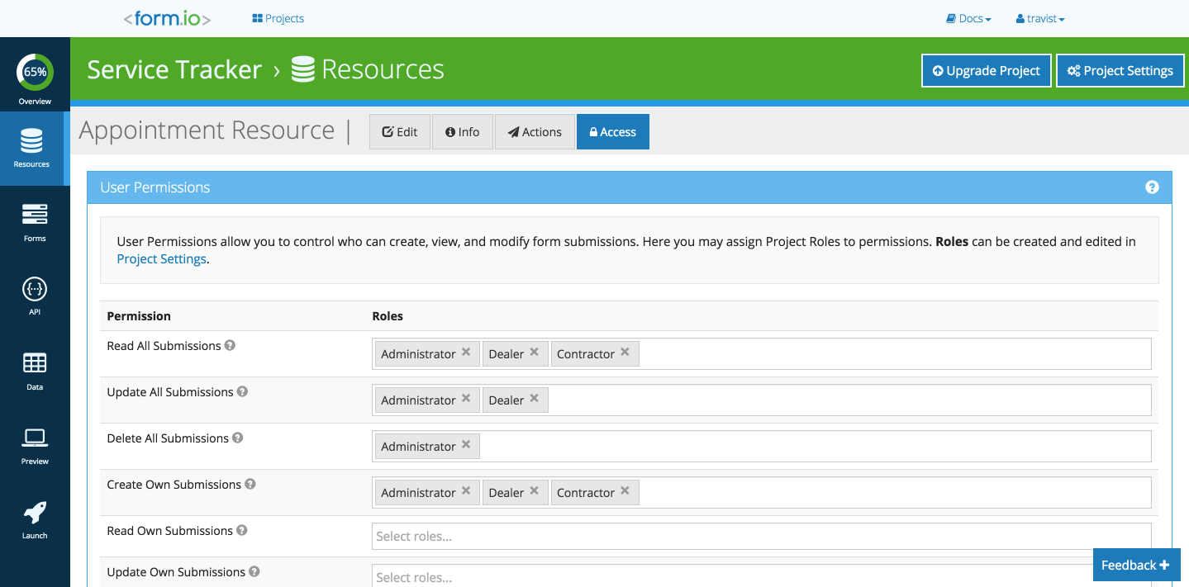Click the Upgrade Project button
1189x587 pixels.
tap(986, 71)
